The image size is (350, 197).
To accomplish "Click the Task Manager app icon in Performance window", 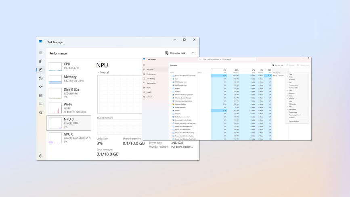I will (40, 42).
